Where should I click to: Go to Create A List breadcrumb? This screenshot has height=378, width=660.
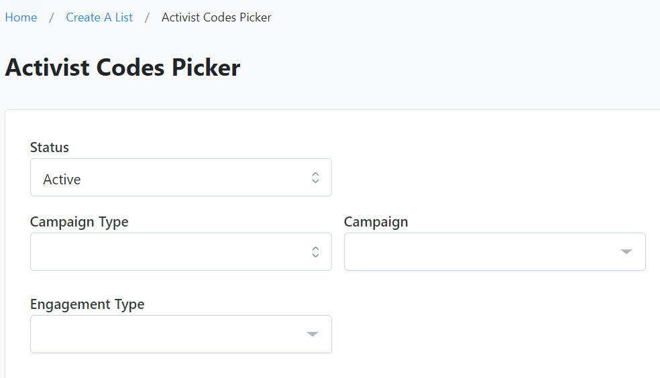[x=99, y=17]
